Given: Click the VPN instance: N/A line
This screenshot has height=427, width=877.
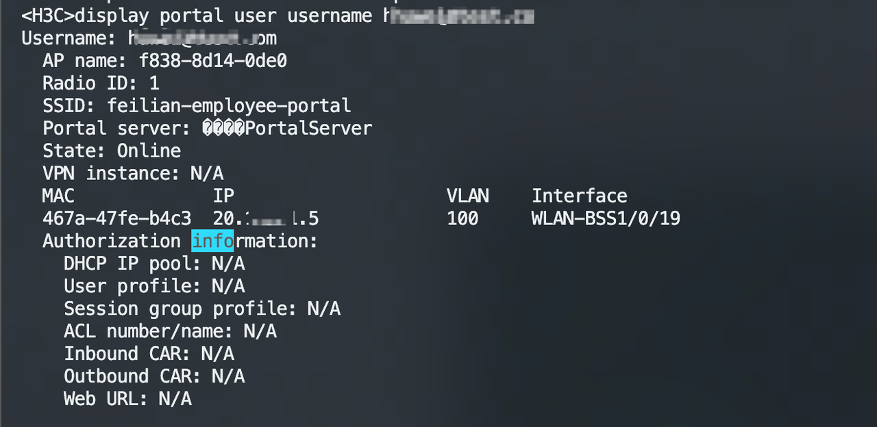Looking at the screenshot, I should point(133,173).
